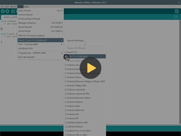Click Get Board Info

[x=40, y=48]
